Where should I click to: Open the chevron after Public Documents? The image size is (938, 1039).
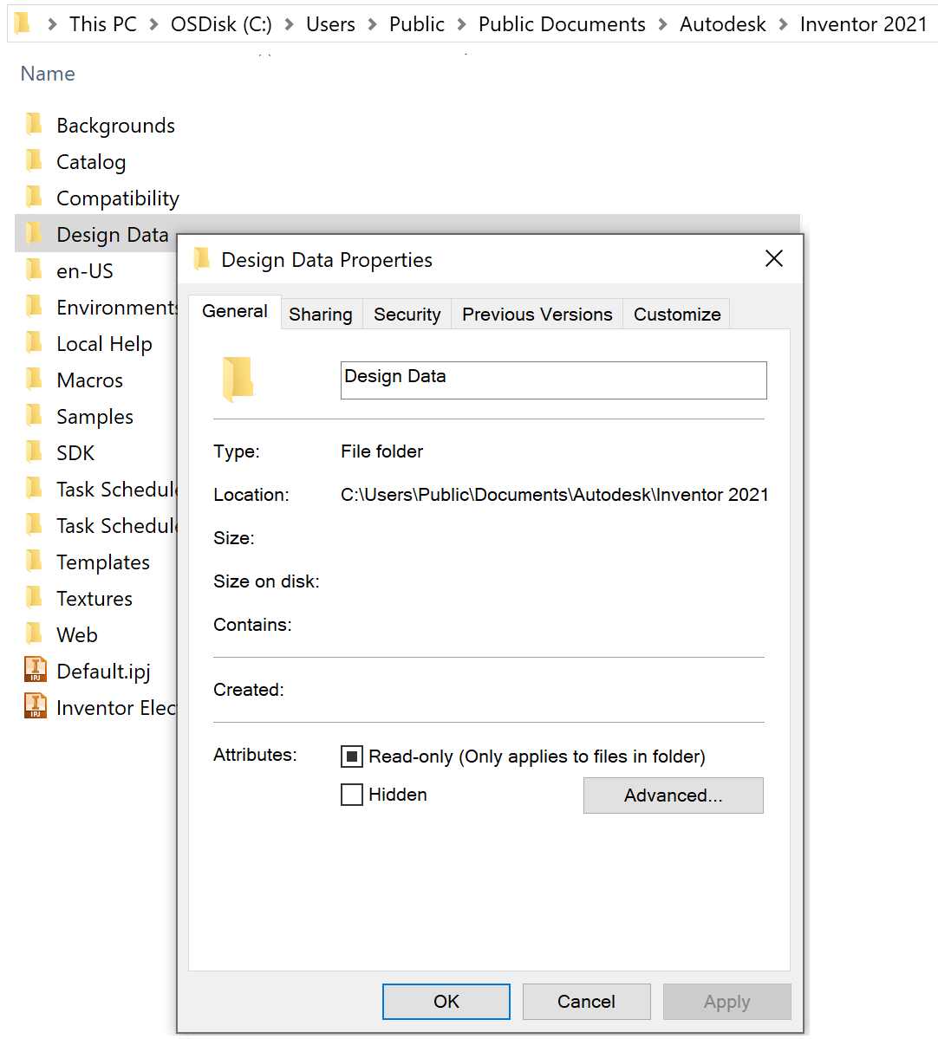tap(663, 23)
